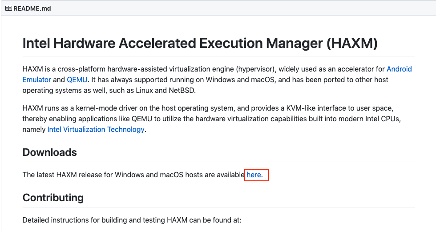This screenshot has height=231, width=436.
Task: Click the README.md file name
Action: pyautogui.click(x=32, y=8)
